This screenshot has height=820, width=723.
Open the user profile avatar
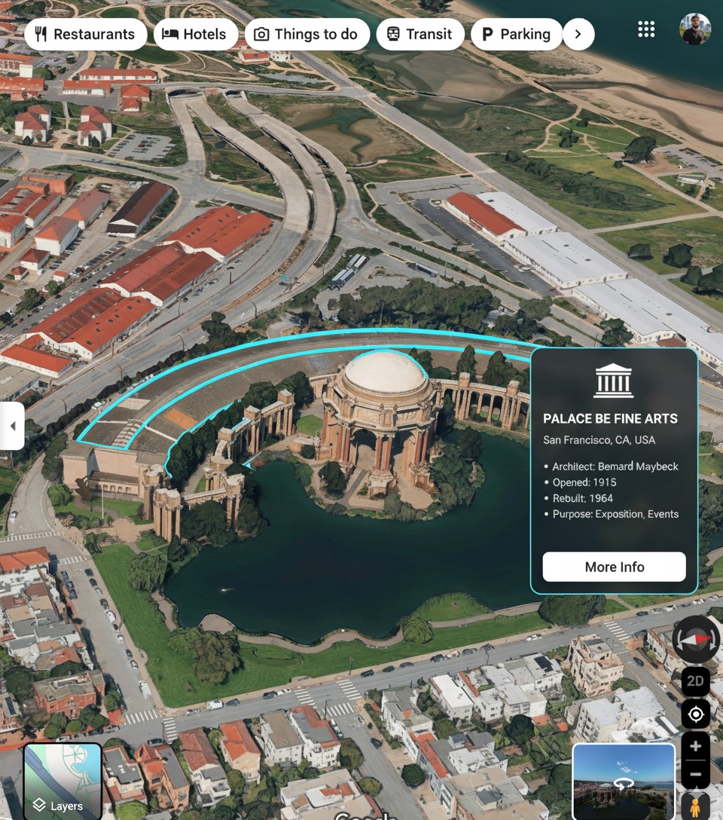[694, 29]
